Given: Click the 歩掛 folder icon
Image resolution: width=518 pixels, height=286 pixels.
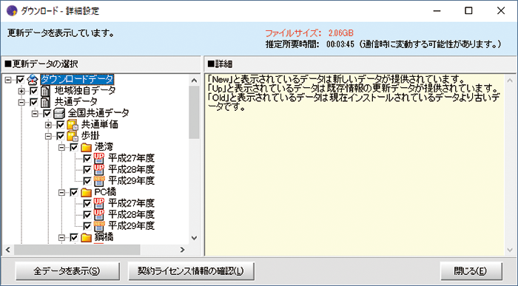Looking at the screenshot, I should [x=73, y=136].
